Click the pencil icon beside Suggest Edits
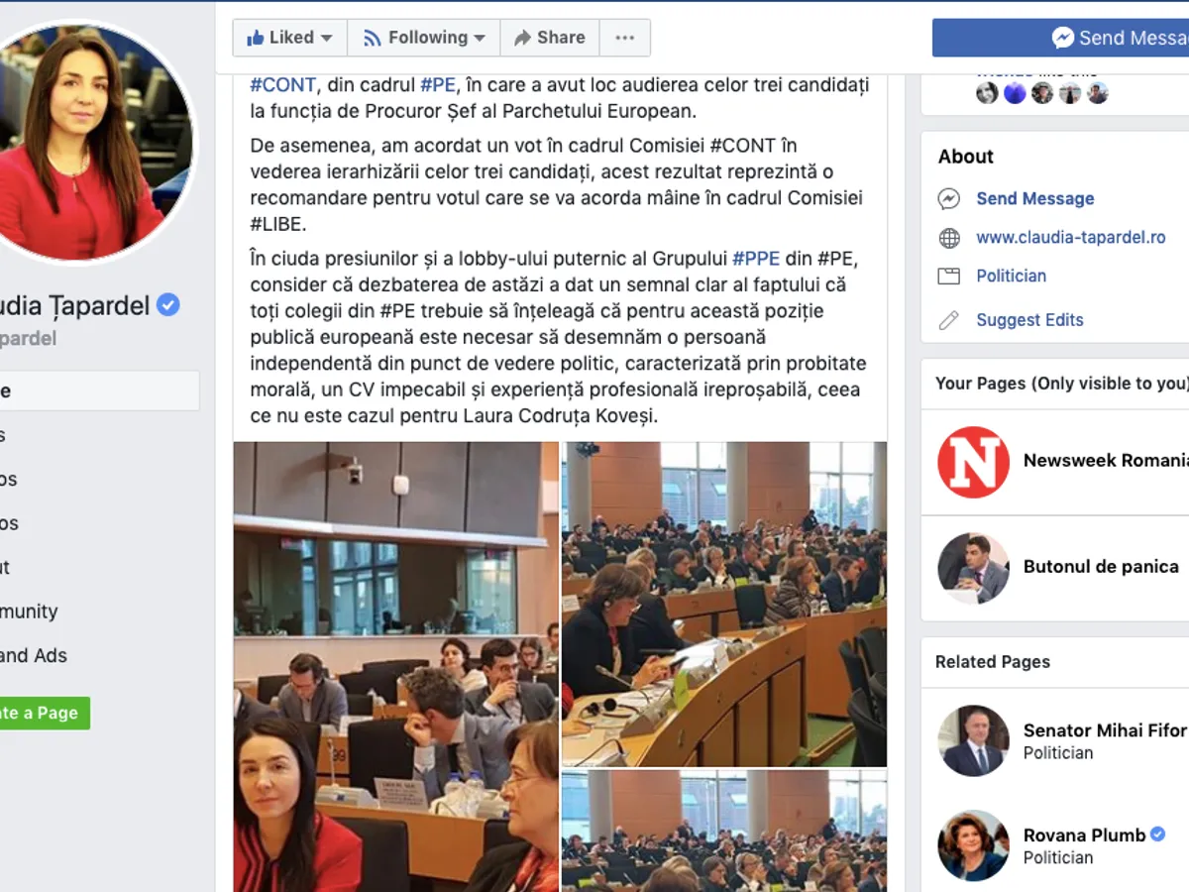Screen dimensions: 1189x892 coord(949,320)
